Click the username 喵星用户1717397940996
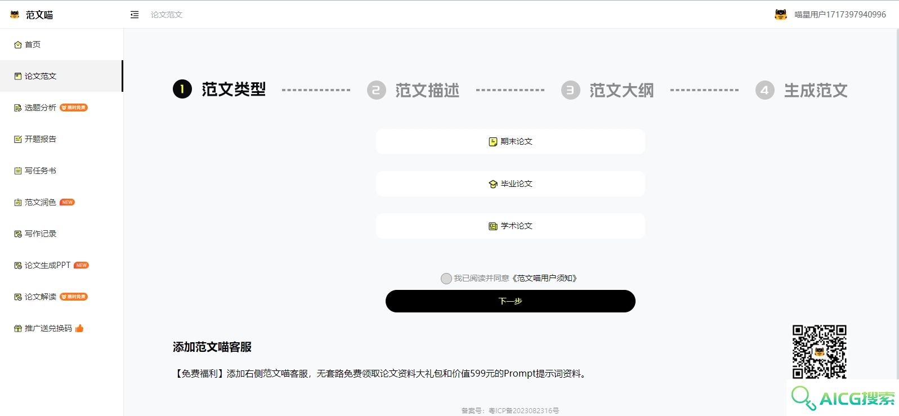 (840, 15)
